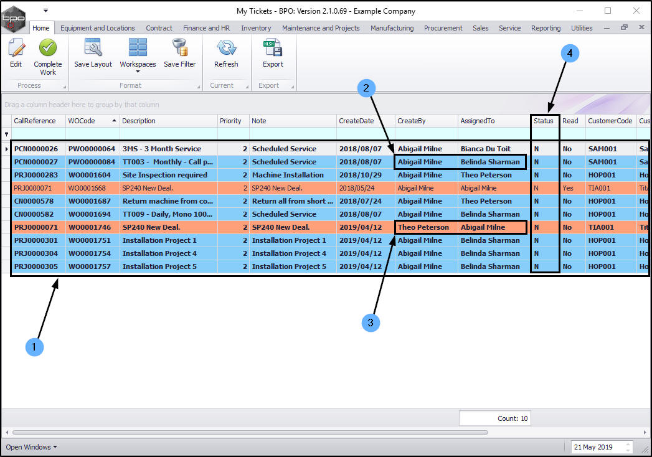Click the scroll left arrow

pos(7,433)
